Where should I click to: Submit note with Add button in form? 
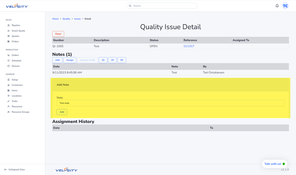pos(62,112)
